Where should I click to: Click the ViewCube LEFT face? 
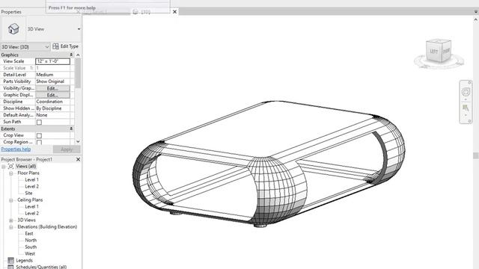pyautogui.click(x=433, y=52)
